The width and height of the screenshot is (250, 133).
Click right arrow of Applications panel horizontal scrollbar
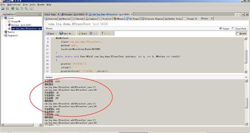point(40,125)
